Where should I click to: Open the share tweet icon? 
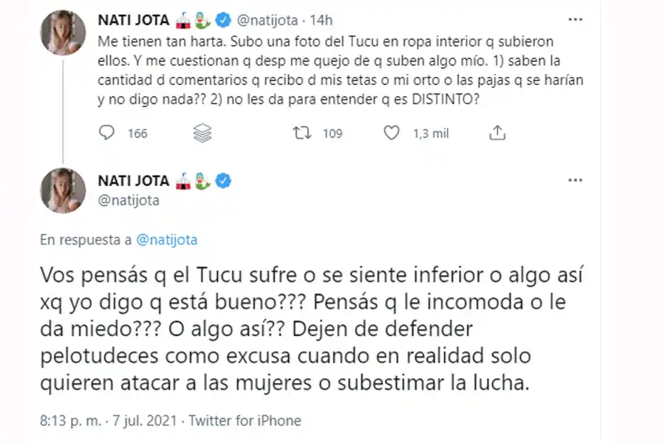[497, 131]
